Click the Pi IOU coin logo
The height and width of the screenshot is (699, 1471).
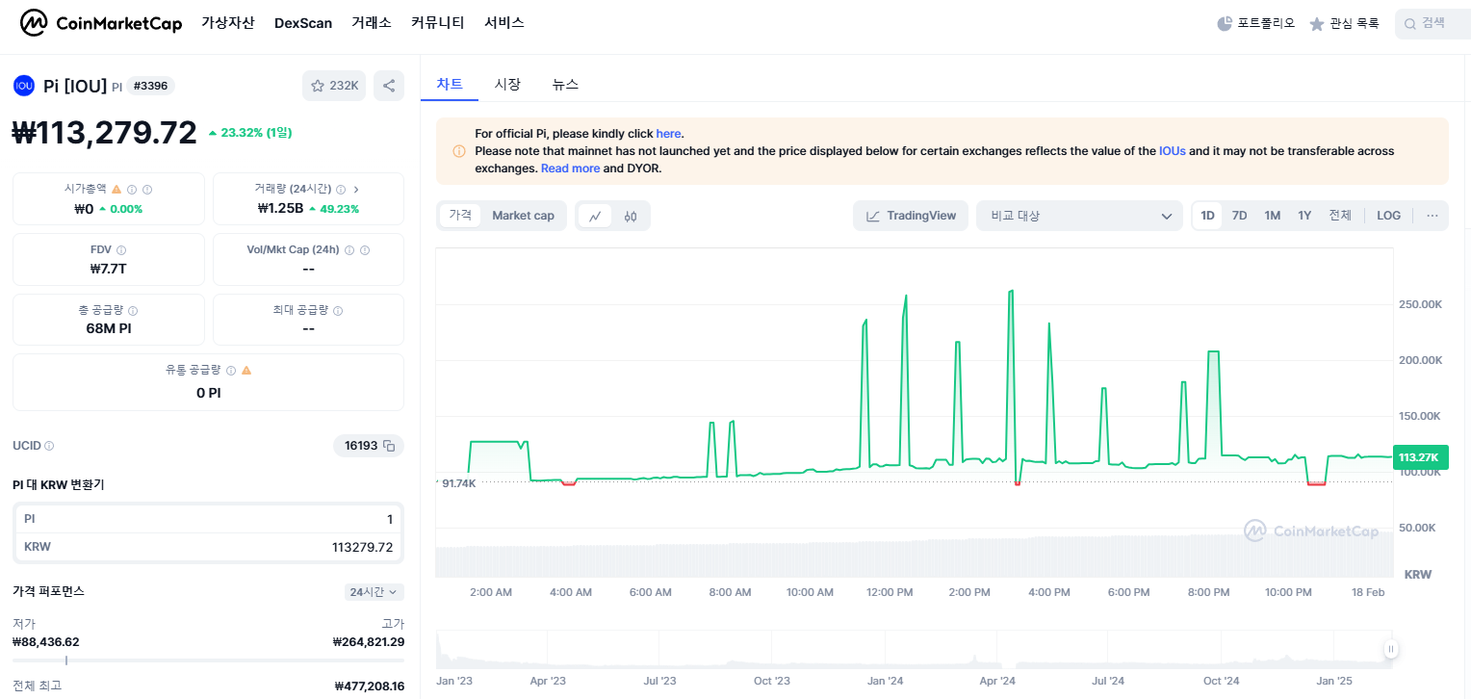pos(24,86)
